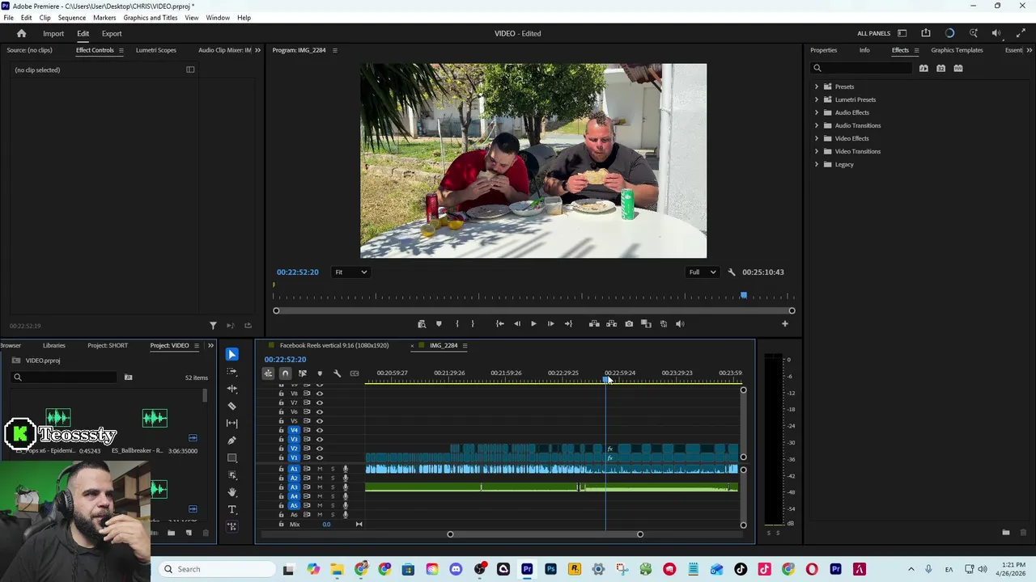
Task: Expand the Audio Transitions folder
Action: click(x=817, y=125)
